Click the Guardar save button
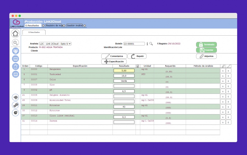This screenshot has width=247, height=155. (206, 50)
